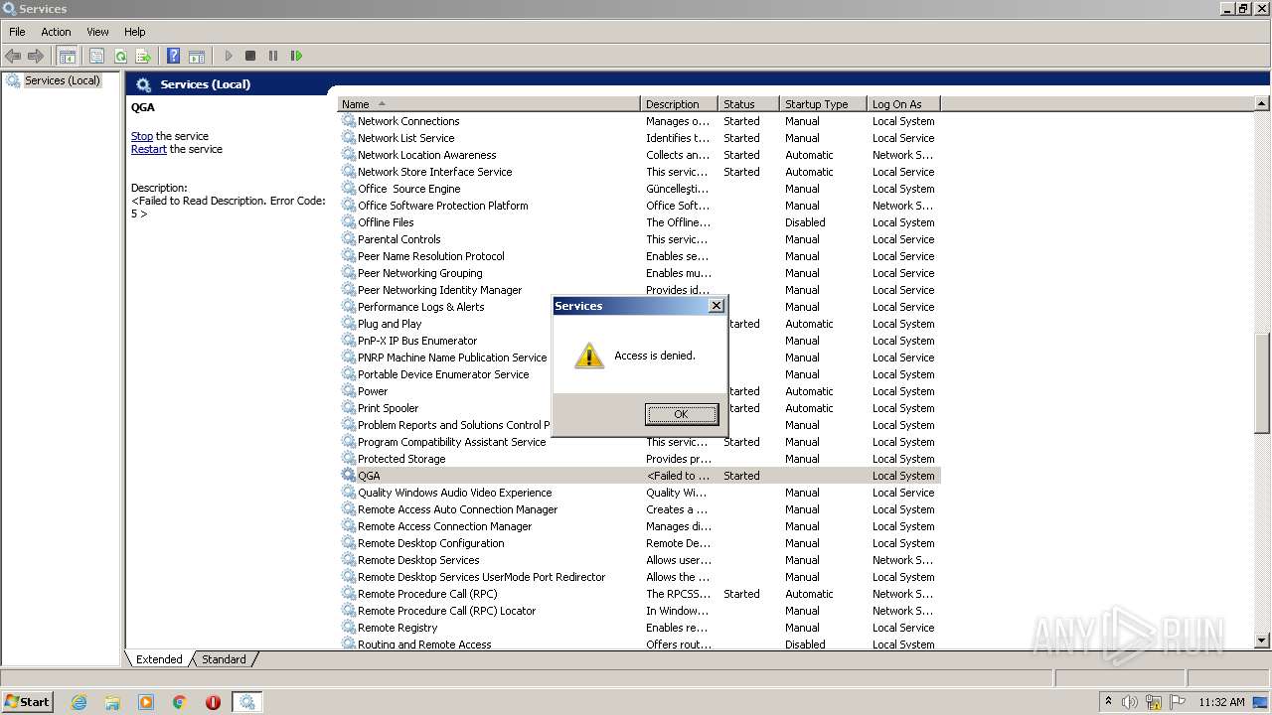Open the Action menu

point(56,32)
